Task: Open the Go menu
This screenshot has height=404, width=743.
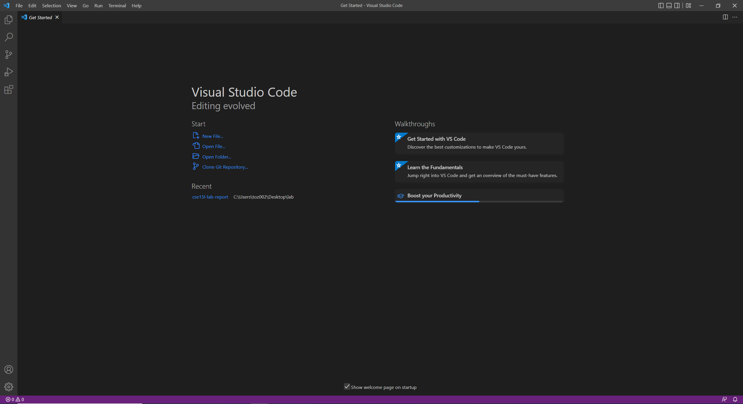Action: point(85,6)
